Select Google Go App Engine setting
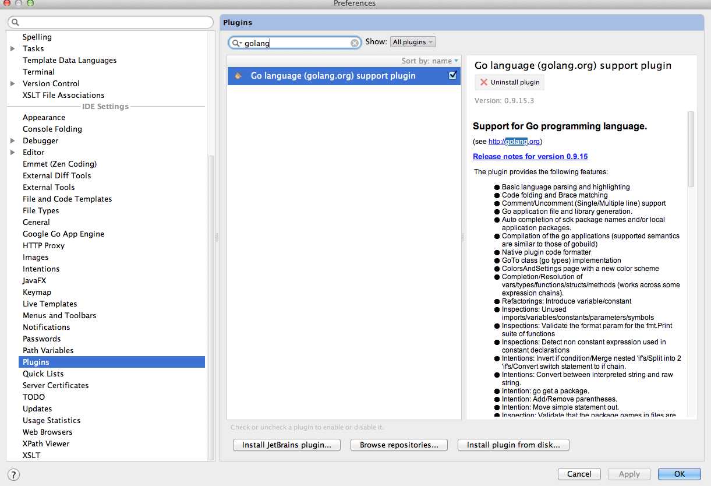 tap(63, 234)
